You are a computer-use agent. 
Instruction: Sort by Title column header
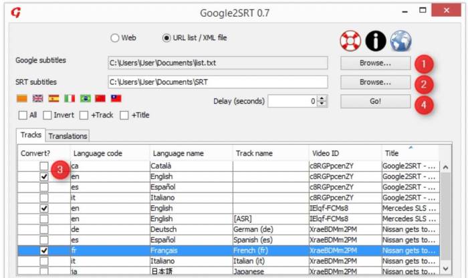point(411,153)
